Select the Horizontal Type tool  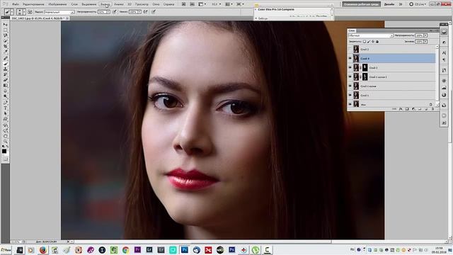(5, 108)
